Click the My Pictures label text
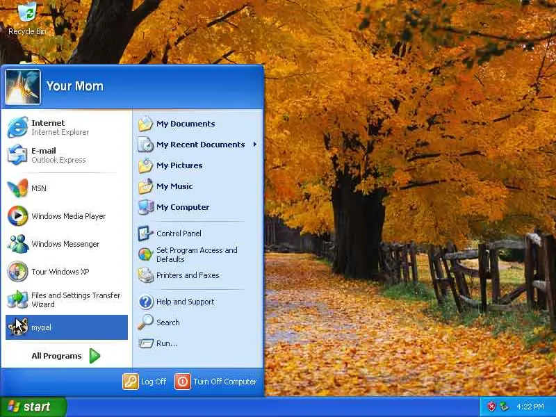This screenshot has width=556, height=417. point(179,165)
